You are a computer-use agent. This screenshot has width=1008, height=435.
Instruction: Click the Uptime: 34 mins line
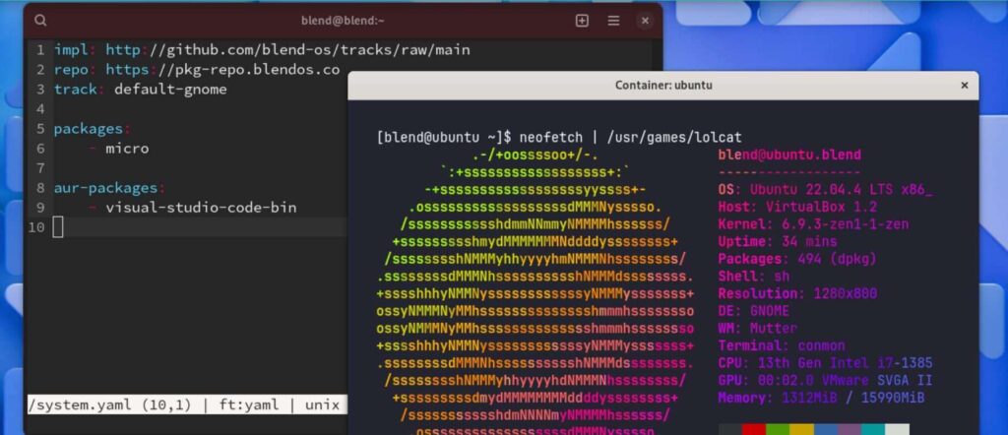click(x=778, y=241)
